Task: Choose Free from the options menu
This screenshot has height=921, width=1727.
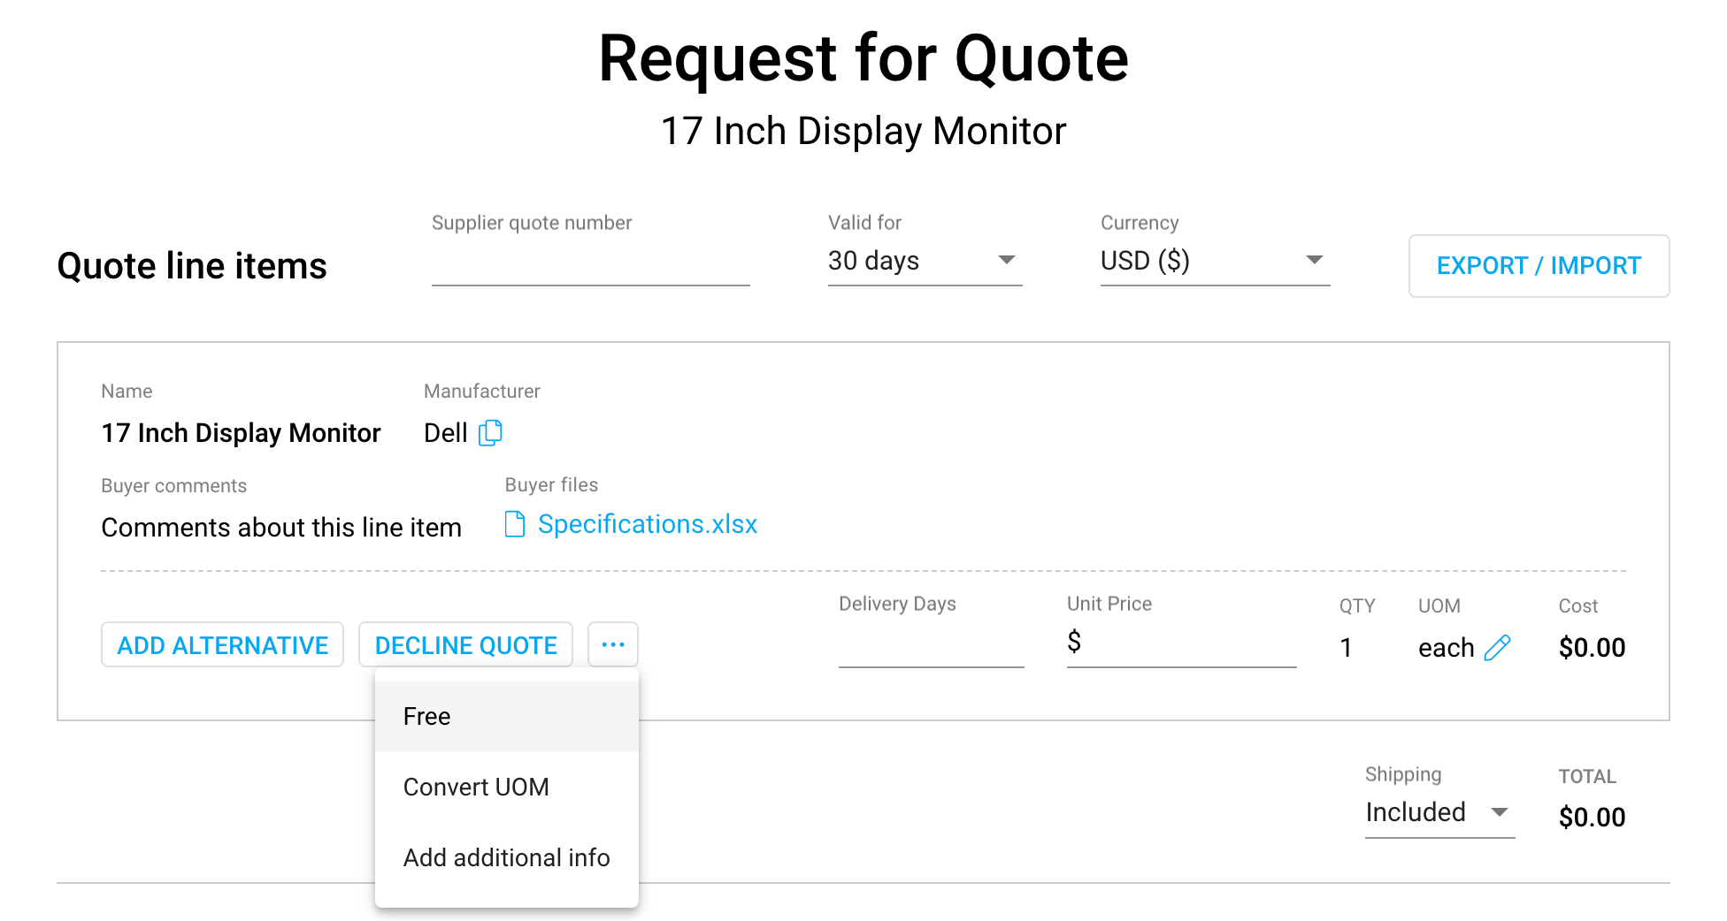Action: tap(507, 717)
